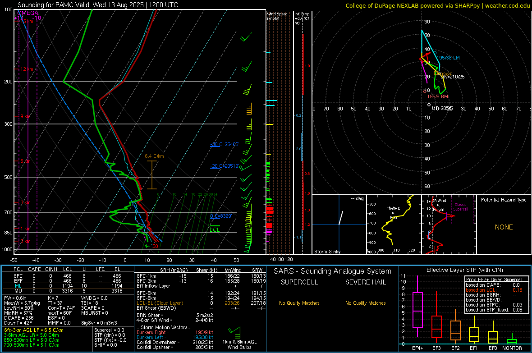The width and height of the screenshot is (532, 353).
Task: Click the SigSvr = 0 m3/s3 value
Action: coord(99,323)
